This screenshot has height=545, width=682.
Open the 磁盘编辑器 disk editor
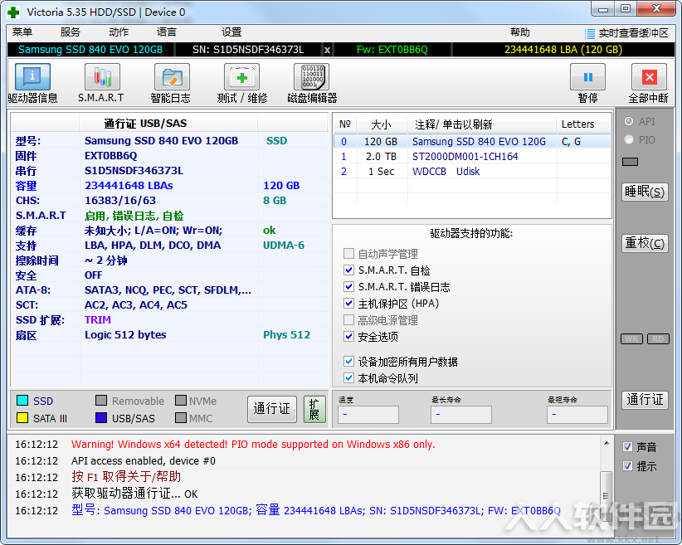(312, 76)
